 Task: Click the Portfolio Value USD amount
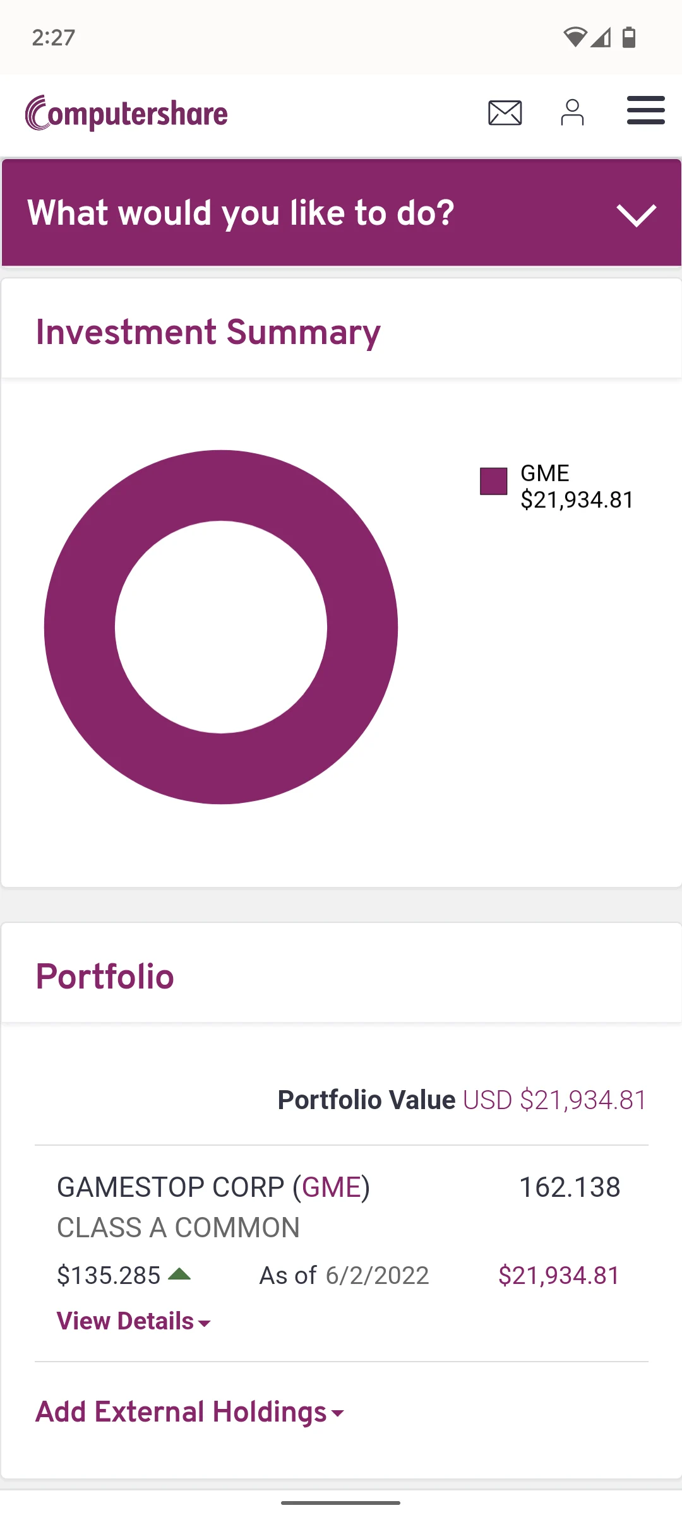coord(555,1100)
